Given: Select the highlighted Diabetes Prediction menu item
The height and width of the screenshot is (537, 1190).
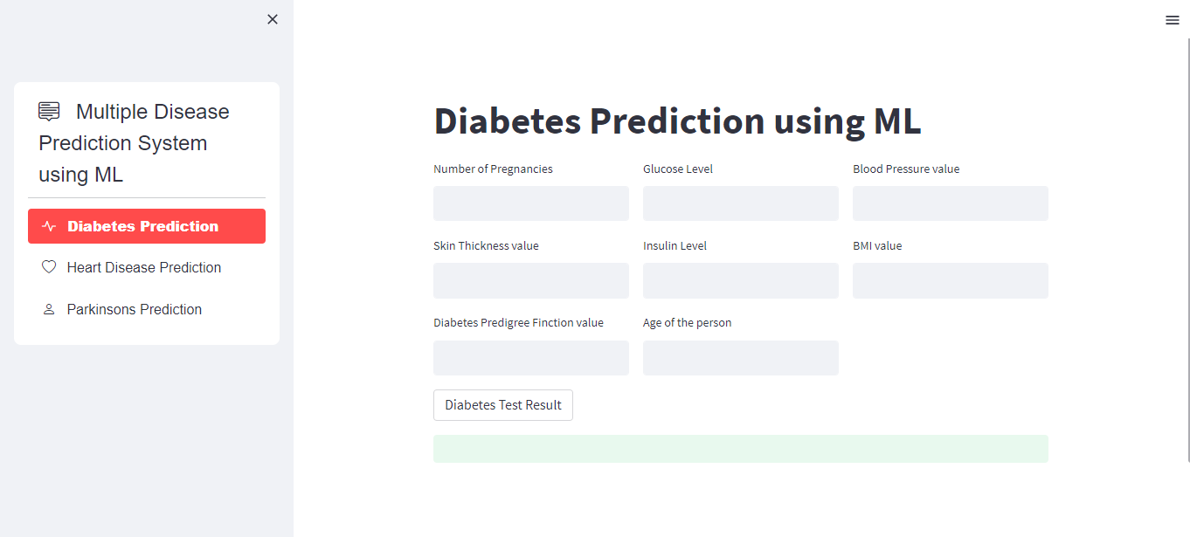Looking at the screenshot, I should [146, 225].
